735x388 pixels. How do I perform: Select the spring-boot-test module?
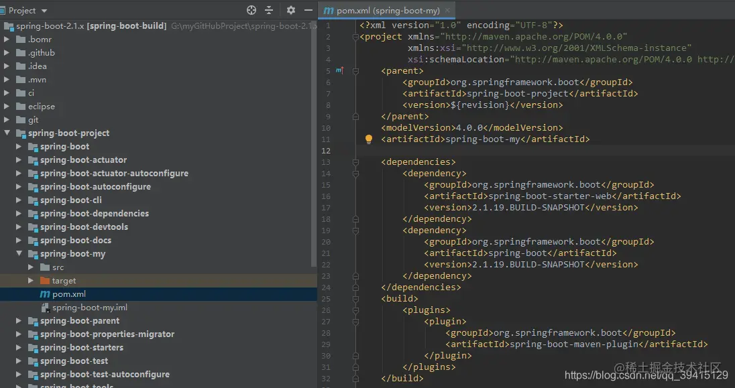click(x=74, y=361)
